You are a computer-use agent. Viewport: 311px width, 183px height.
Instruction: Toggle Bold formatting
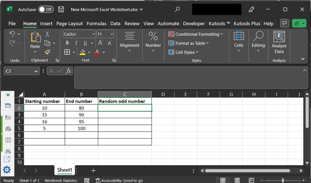67,43
